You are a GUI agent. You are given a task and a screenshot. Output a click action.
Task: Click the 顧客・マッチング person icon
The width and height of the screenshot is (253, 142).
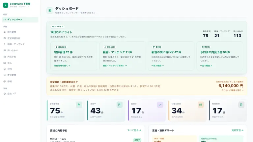(5, 44)
